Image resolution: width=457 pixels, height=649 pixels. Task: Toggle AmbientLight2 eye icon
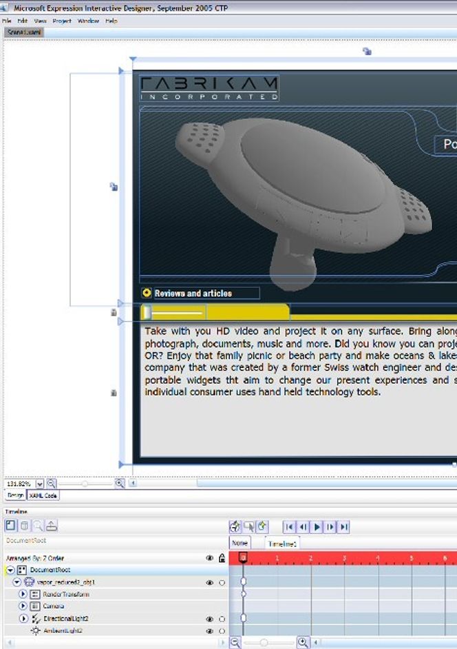point(209,630)
